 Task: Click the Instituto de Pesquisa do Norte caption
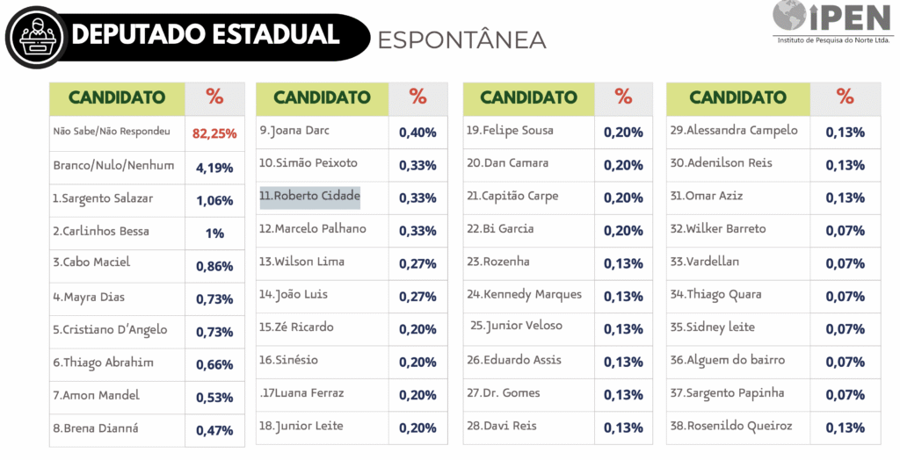(833, 40)
